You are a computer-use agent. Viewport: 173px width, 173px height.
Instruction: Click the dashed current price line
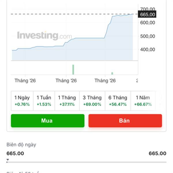tap(74, 14)
